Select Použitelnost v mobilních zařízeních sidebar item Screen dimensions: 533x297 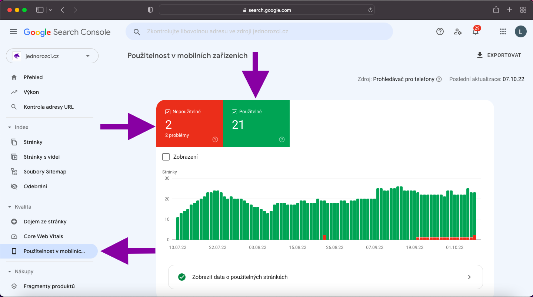[49, 251]
